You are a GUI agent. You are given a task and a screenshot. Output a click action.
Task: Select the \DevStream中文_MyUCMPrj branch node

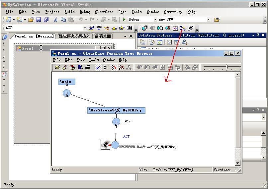pos(116,110)
